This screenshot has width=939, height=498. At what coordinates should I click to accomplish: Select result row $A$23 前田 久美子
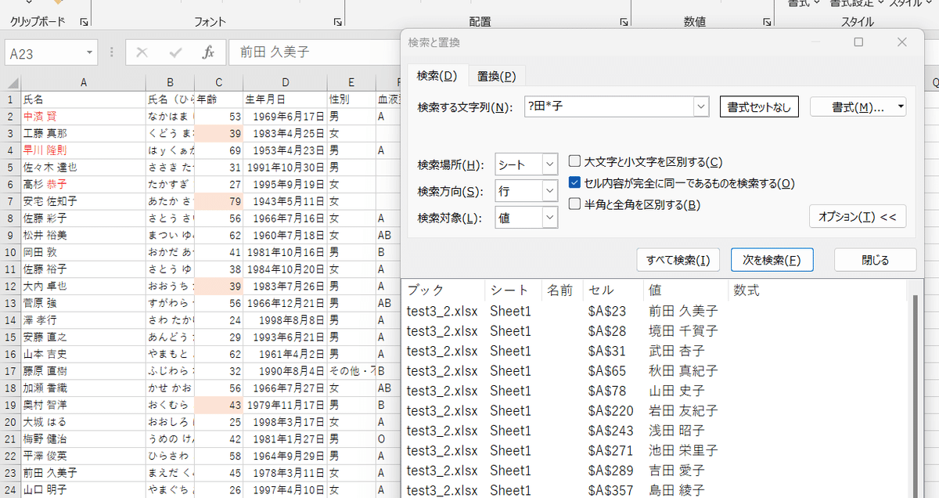[x=655, y=311]
